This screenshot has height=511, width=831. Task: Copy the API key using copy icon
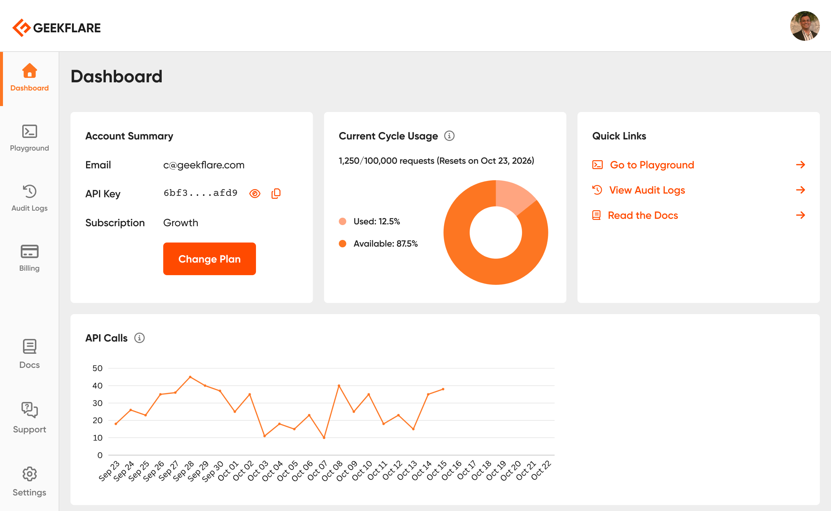pyautogui.click(x=276, y=193)
